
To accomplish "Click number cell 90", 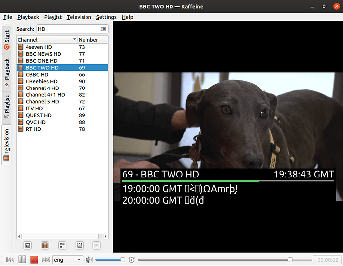I will click(82, 81).
